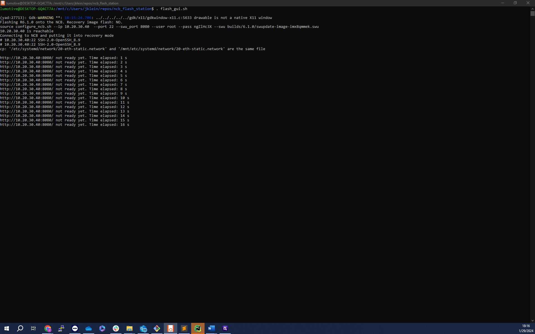This screenshot has height=334, width=535.
Task: Click the 'Gdk-WARNING' text in the output
Action: (x=41, y=18)
